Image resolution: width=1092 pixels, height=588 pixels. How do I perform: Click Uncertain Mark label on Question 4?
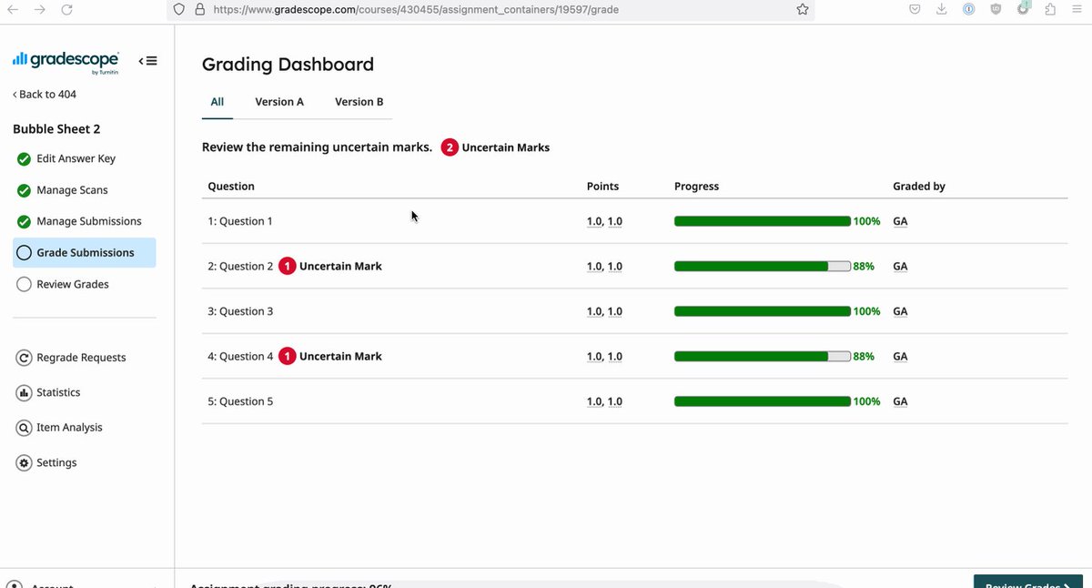(340, 357)
